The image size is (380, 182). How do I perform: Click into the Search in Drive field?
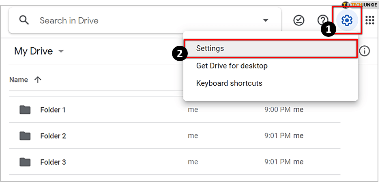click(x=142, y=20)
